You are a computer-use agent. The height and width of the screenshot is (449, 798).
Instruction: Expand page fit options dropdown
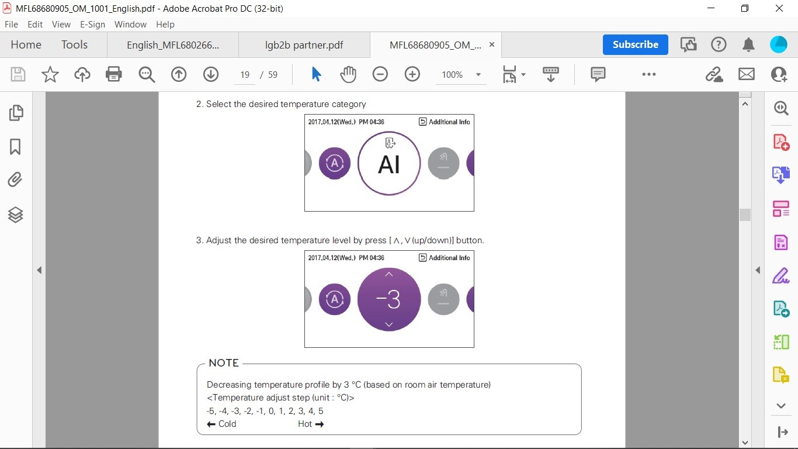523,74
